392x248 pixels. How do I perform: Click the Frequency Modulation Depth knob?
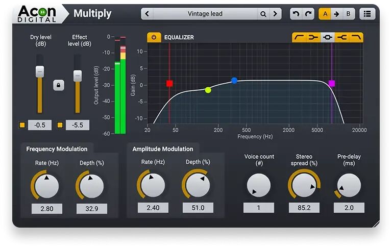(x=91, y=186)
